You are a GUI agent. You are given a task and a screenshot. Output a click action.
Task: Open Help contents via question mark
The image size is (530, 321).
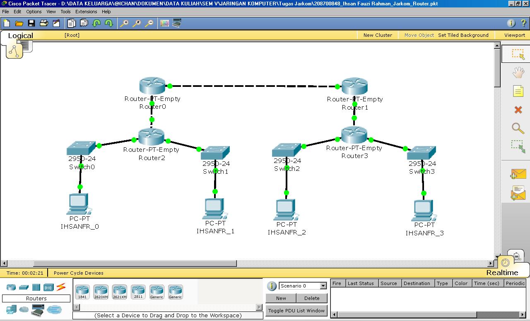523,23
